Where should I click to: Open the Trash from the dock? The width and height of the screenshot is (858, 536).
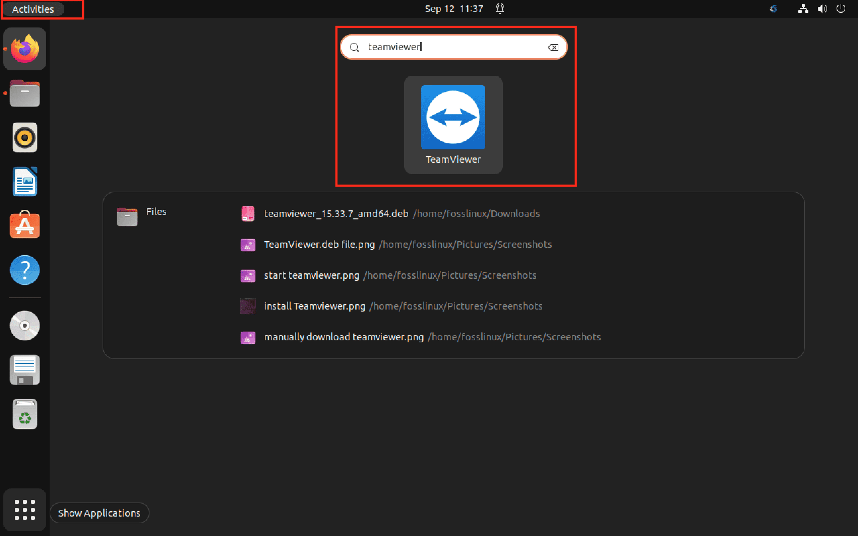click(24, 414)
